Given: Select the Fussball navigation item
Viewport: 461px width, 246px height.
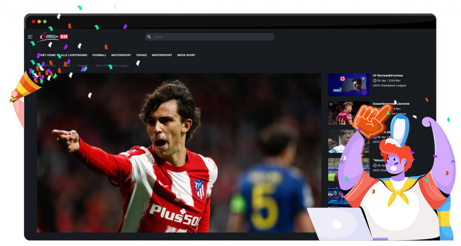Looking at the screenshot, I should click(x=99, y=55).
